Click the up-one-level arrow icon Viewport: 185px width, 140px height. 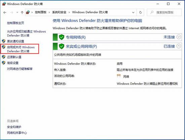pyautogui.click(x=22, y=12)
